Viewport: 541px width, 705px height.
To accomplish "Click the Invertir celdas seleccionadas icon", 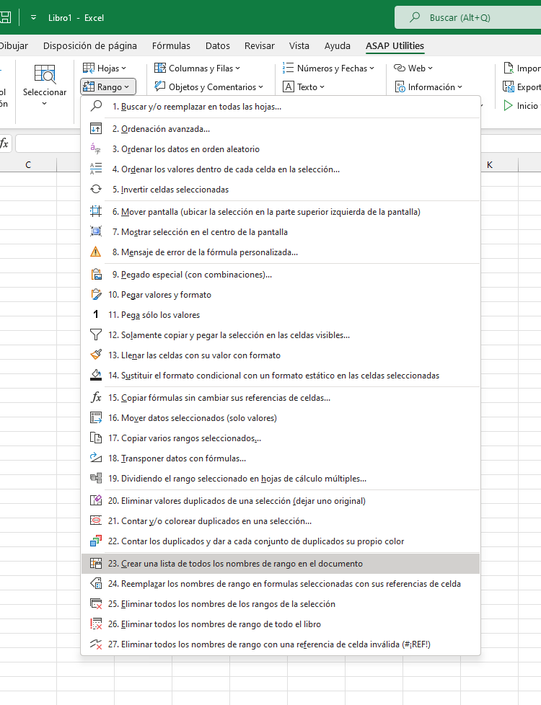I will click(x=96, y=190).
